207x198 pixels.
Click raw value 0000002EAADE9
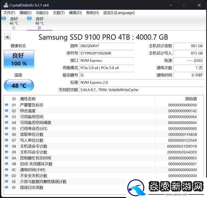182,152
